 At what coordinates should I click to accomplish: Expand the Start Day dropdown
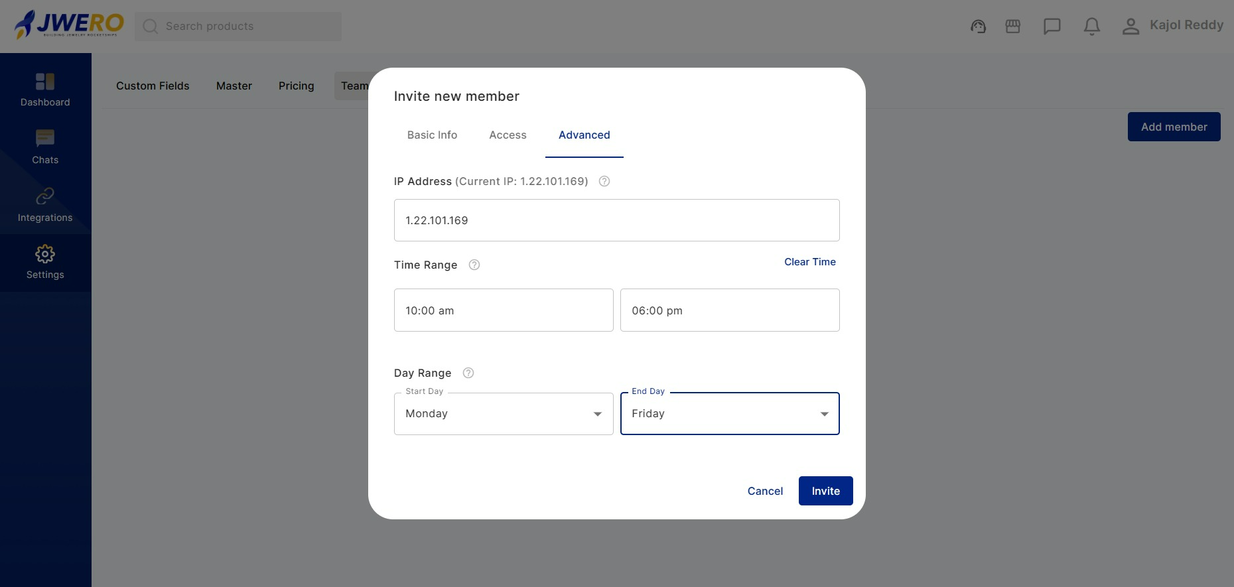click(x=504, y=414)
